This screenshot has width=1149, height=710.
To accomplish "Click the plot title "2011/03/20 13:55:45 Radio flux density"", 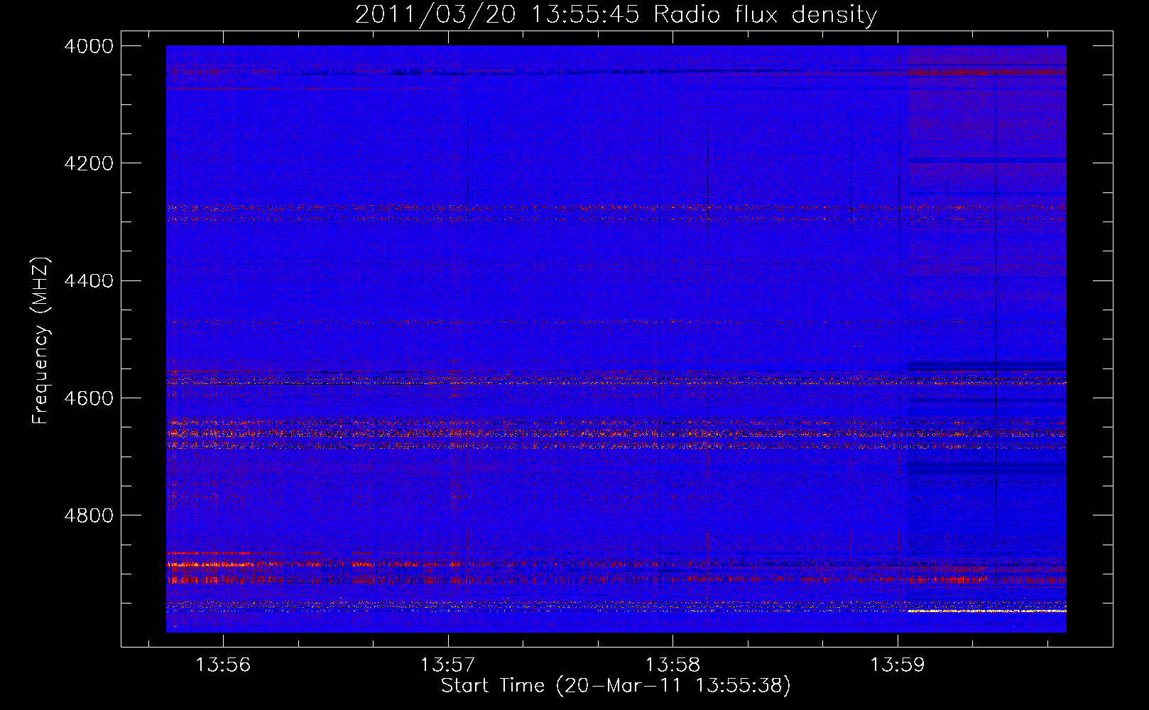I will 616,14.
